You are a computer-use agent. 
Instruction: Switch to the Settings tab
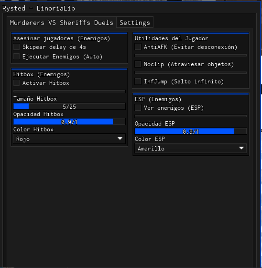tap(135, 23)
